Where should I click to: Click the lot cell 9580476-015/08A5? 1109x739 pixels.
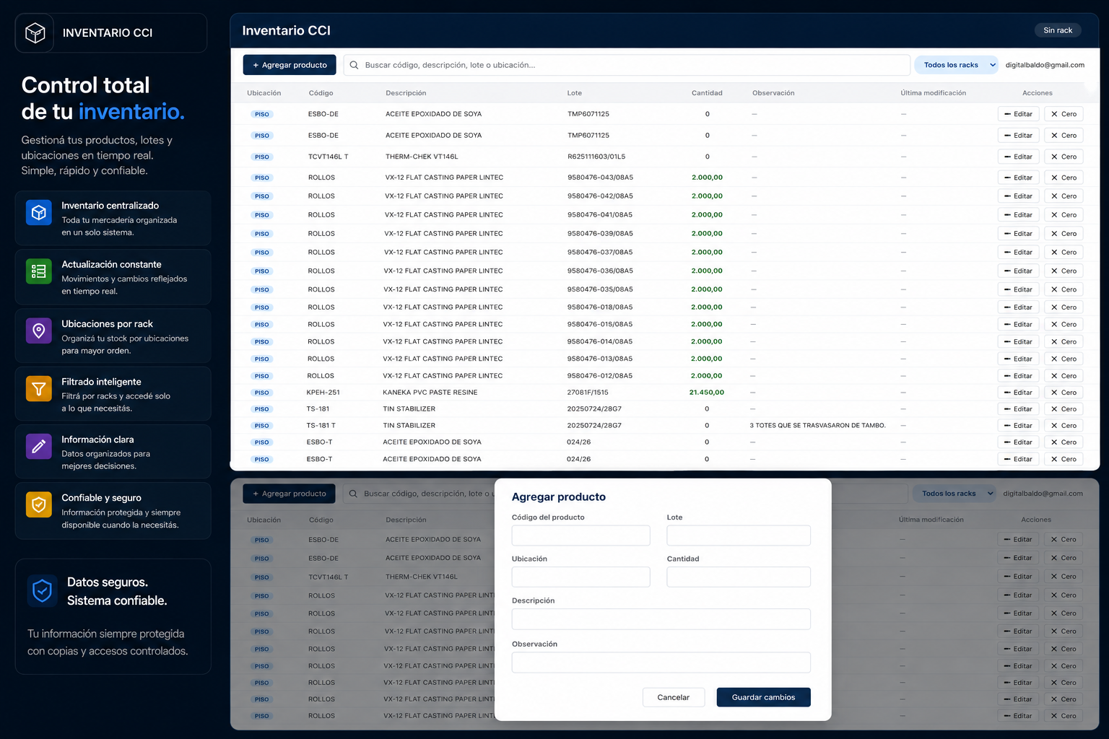click(x=600, y=325)
